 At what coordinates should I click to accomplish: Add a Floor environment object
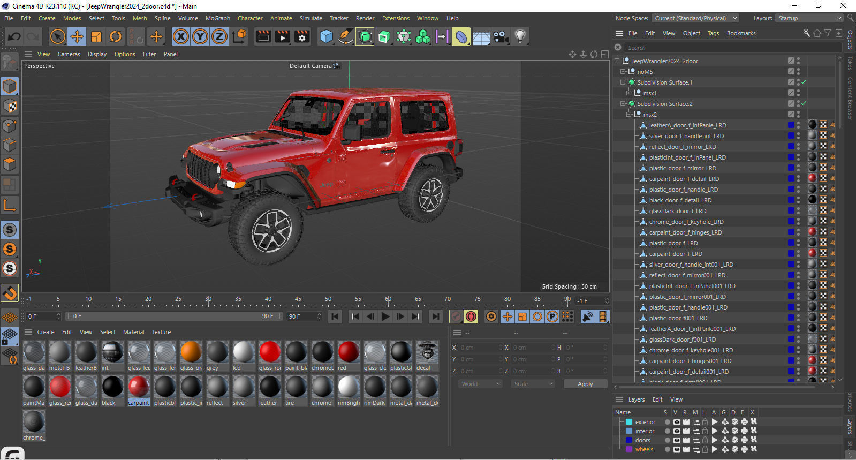(481, 36)
